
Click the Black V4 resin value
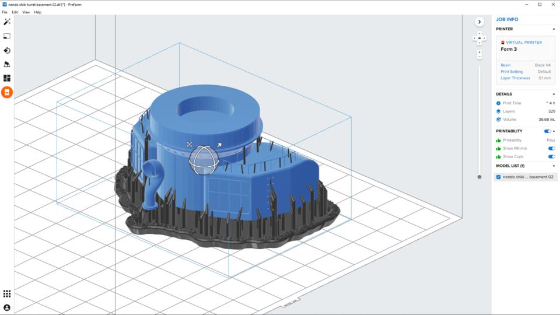pyautogui.click(x=542, y=65)
